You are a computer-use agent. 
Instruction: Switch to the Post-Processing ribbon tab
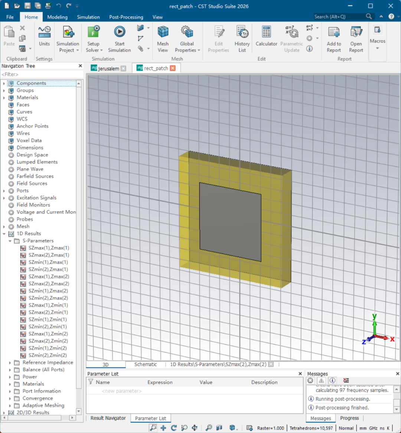coord(126,17)
